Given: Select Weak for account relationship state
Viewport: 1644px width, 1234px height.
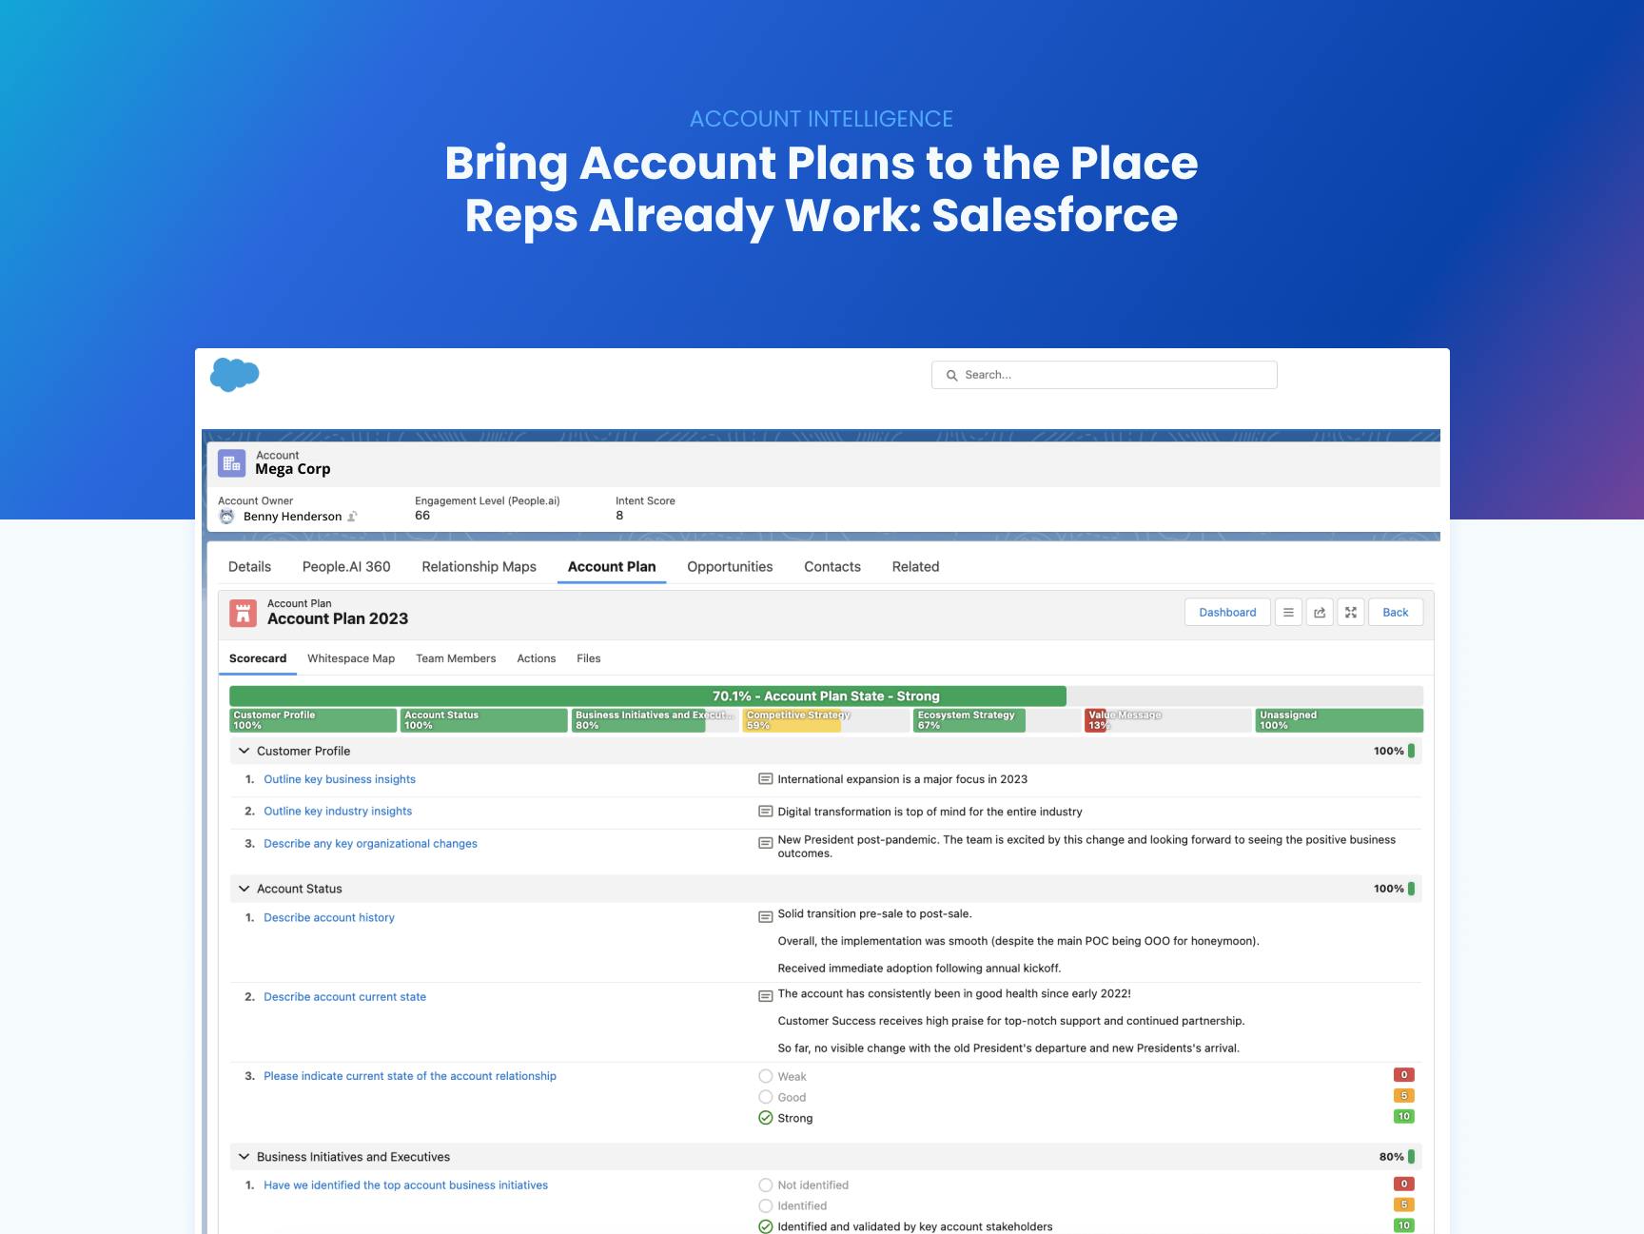Looking at the screenshot, I should pos(766,1076).
